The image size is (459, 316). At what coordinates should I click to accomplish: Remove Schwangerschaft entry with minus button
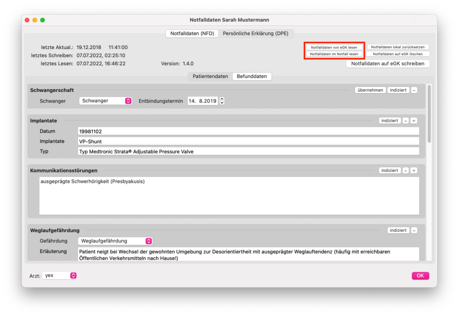(414, 90)
